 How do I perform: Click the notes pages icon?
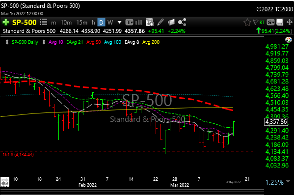point(171,22)
